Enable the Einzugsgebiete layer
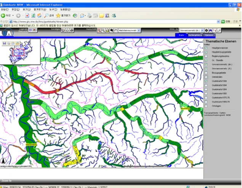The width and height of the screenshot is (242, 188). click(206, 73)
